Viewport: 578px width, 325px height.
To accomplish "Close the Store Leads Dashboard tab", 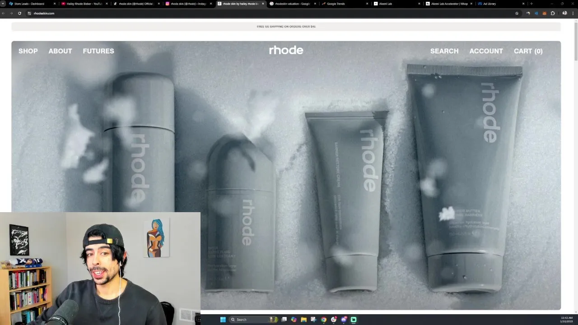I will (55, 4).
